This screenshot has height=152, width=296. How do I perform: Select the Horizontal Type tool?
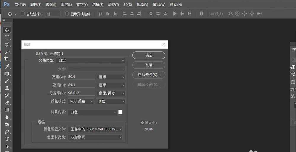(x=7, y=139)
